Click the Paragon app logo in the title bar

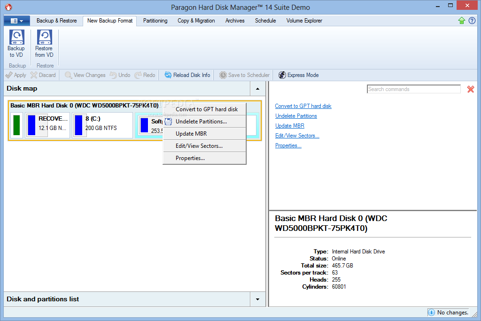(8, 7)
